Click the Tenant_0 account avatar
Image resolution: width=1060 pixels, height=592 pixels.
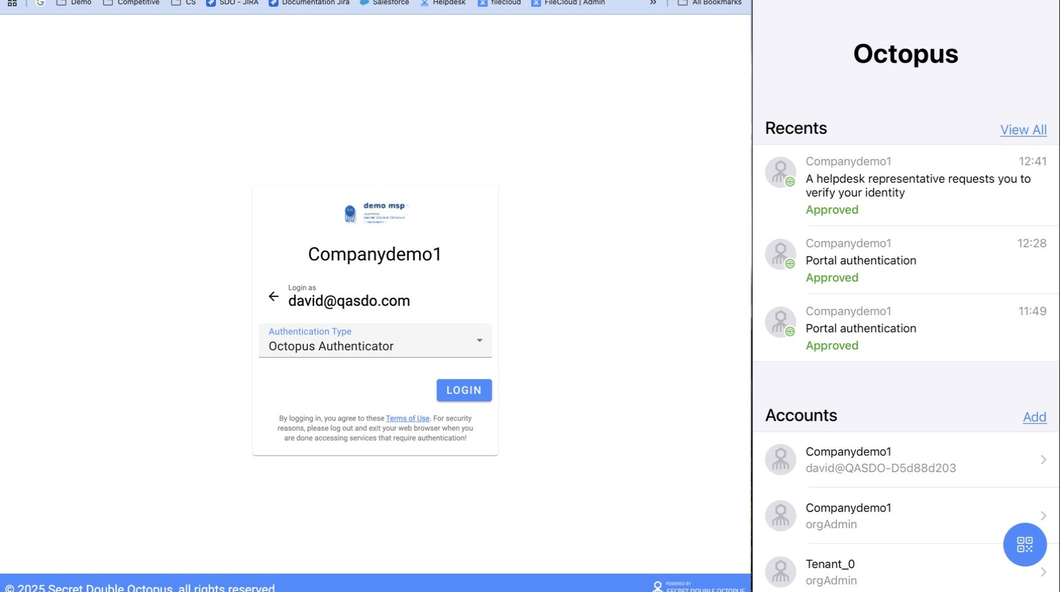point(780,572)
